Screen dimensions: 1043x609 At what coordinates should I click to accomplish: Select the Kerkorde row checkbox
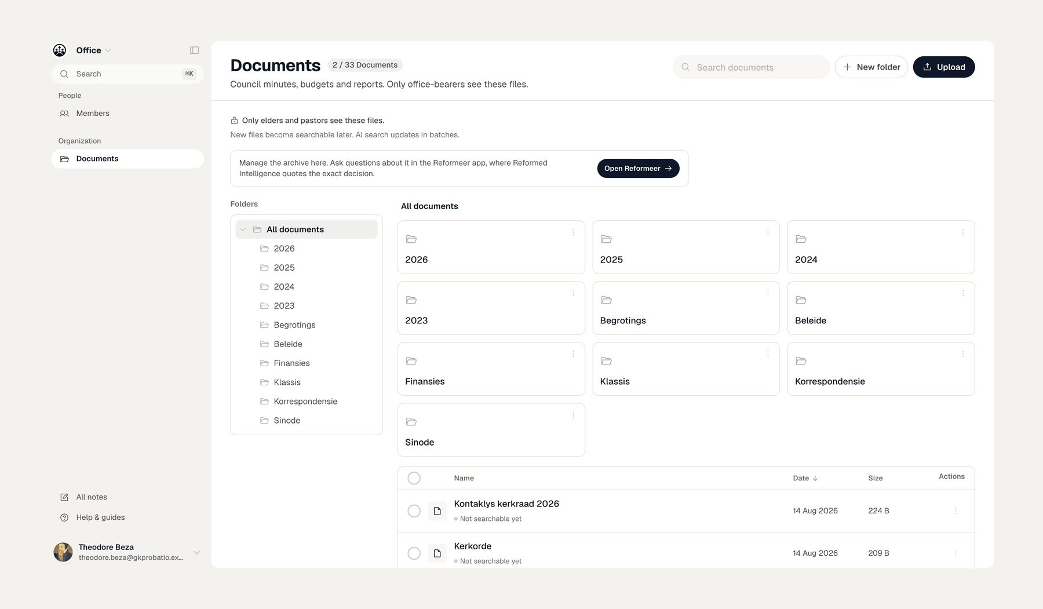click(414, 553)
